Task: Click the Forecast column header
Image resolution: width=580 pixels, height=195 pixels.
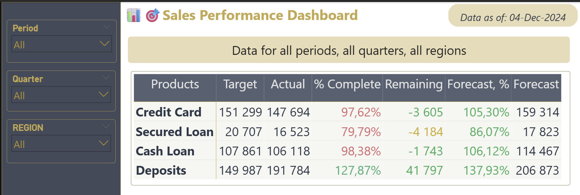Action: 536,84
